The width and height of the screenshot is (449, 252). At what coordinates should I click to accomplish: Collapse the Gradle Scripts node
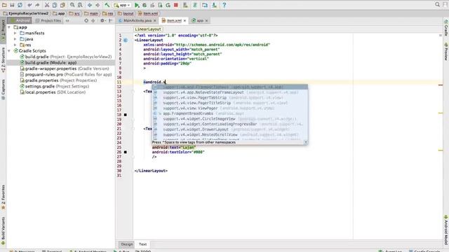pyautogui.click(x=9, y=50)
